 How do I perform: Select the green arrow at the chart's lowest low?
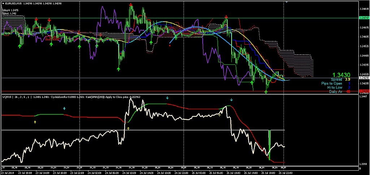pyautogui.click(x=266, y=92)
